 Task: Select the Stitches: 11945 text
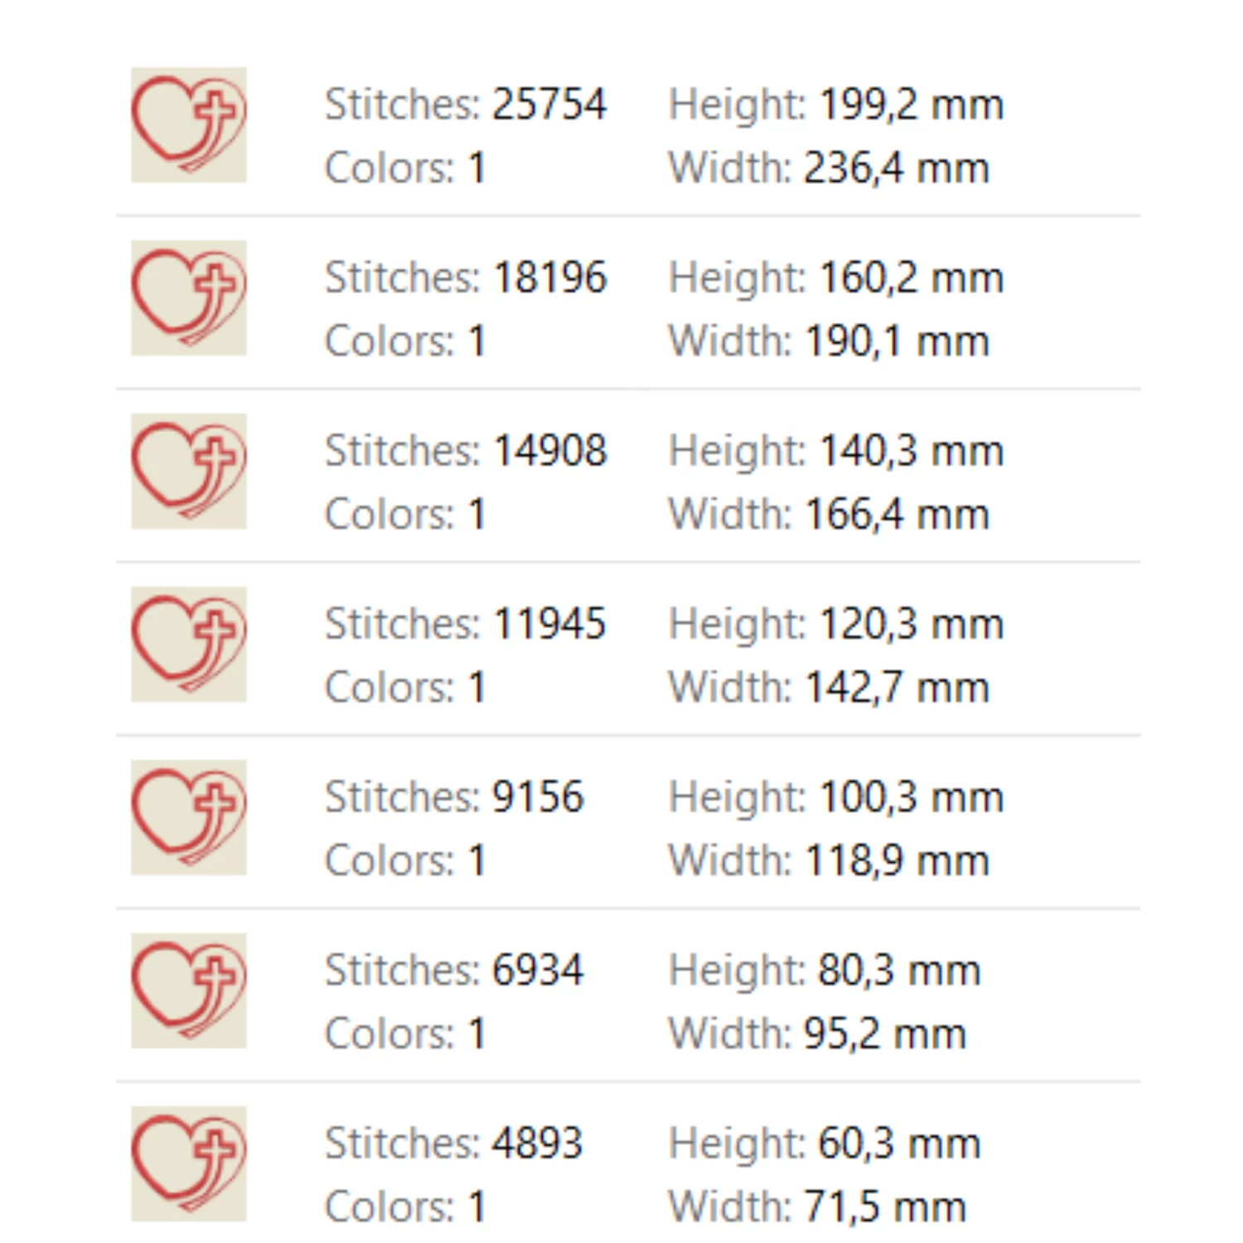click(466, 624)
